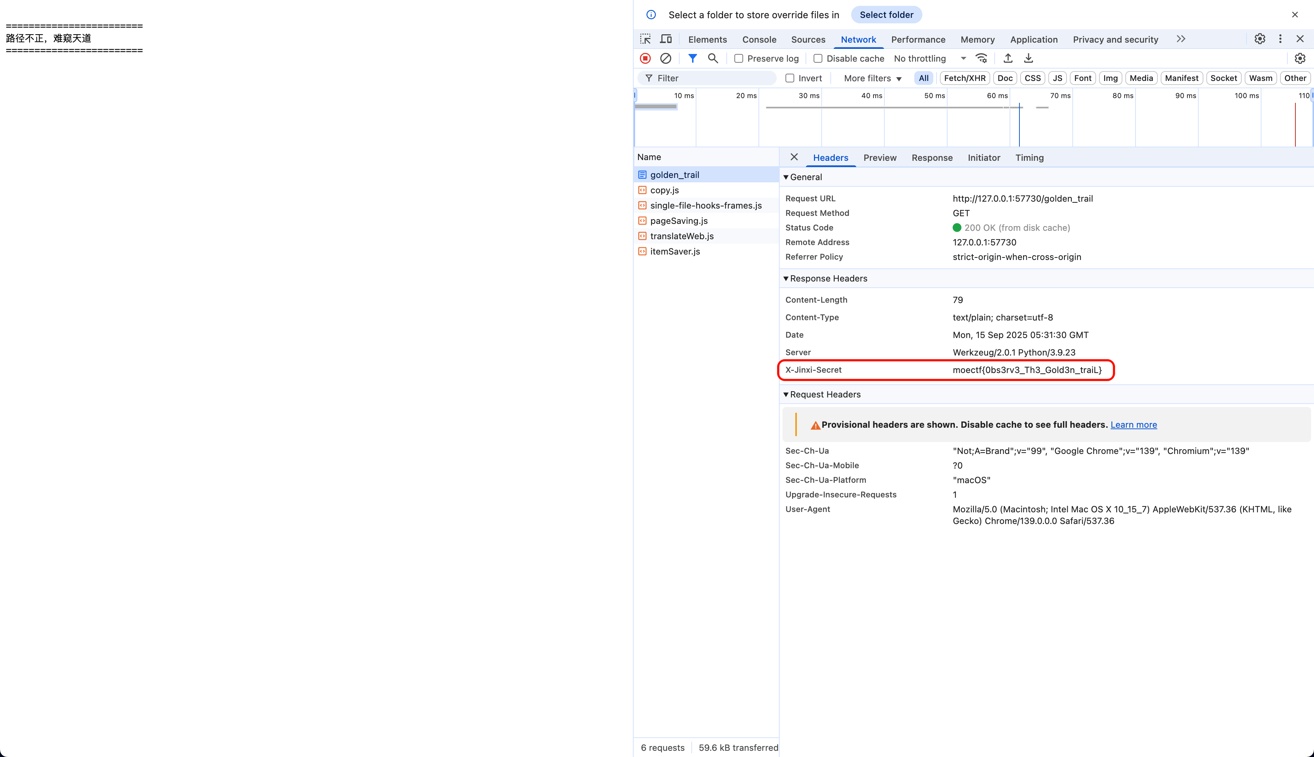Expand the More filters dropdown
1314x757 pixels.
(873, 78)
